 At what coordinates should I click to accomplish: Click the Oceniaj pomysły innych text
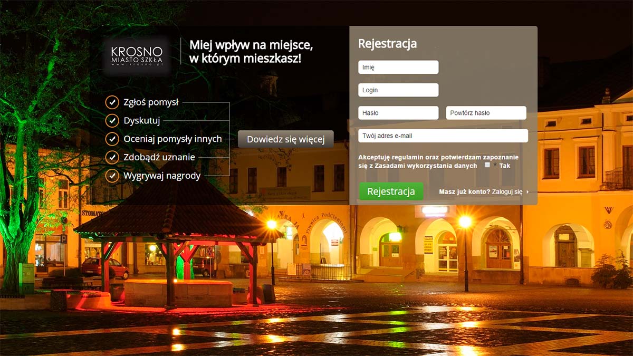tap(172, 139)
